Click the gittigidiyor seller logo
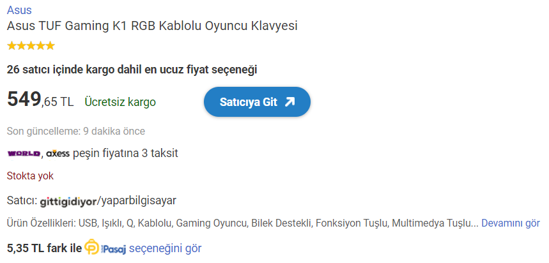Screen dimensions: 549x263 67,201
